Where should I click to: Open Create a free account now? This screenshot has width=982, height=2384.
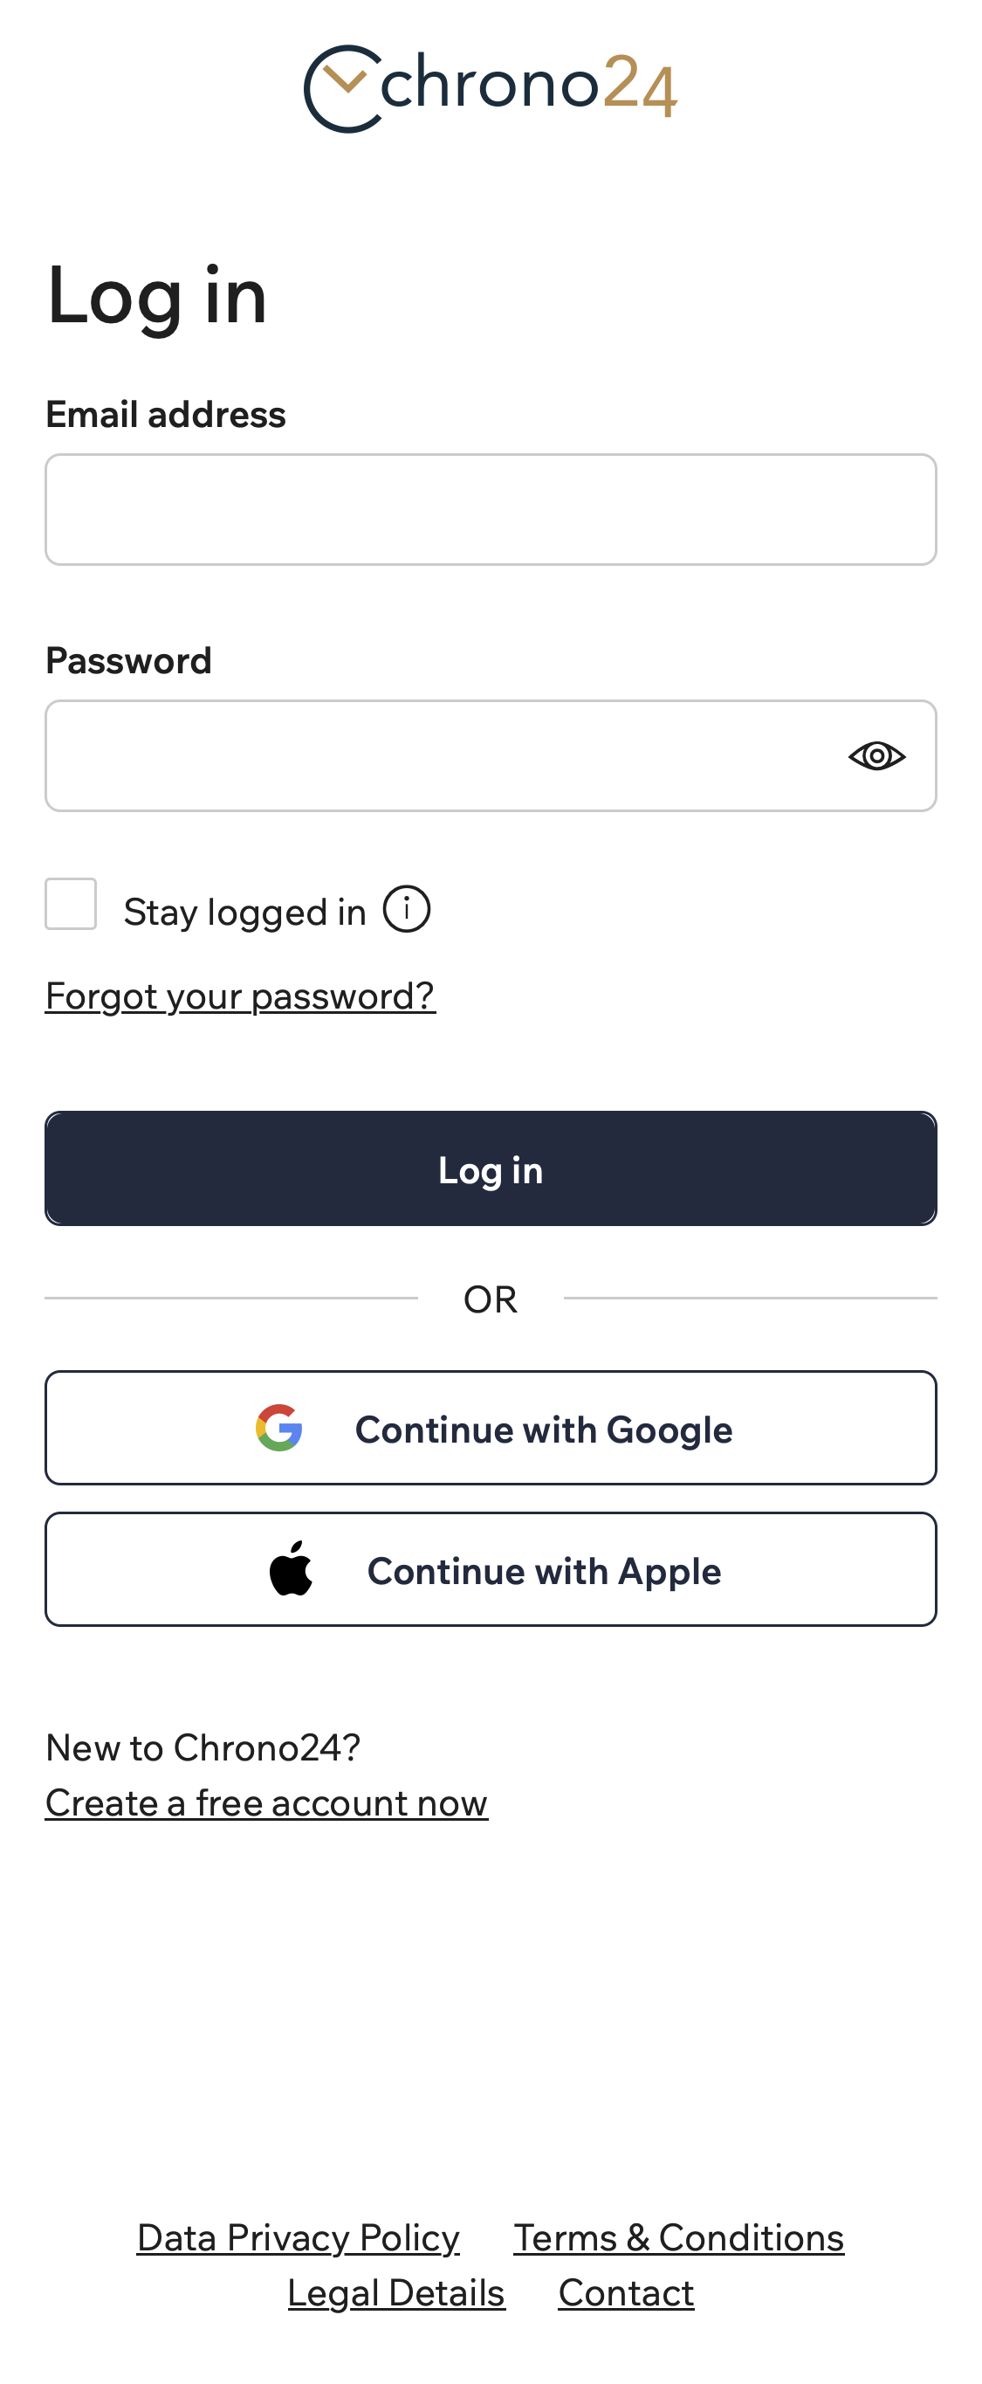(266, 1802)
